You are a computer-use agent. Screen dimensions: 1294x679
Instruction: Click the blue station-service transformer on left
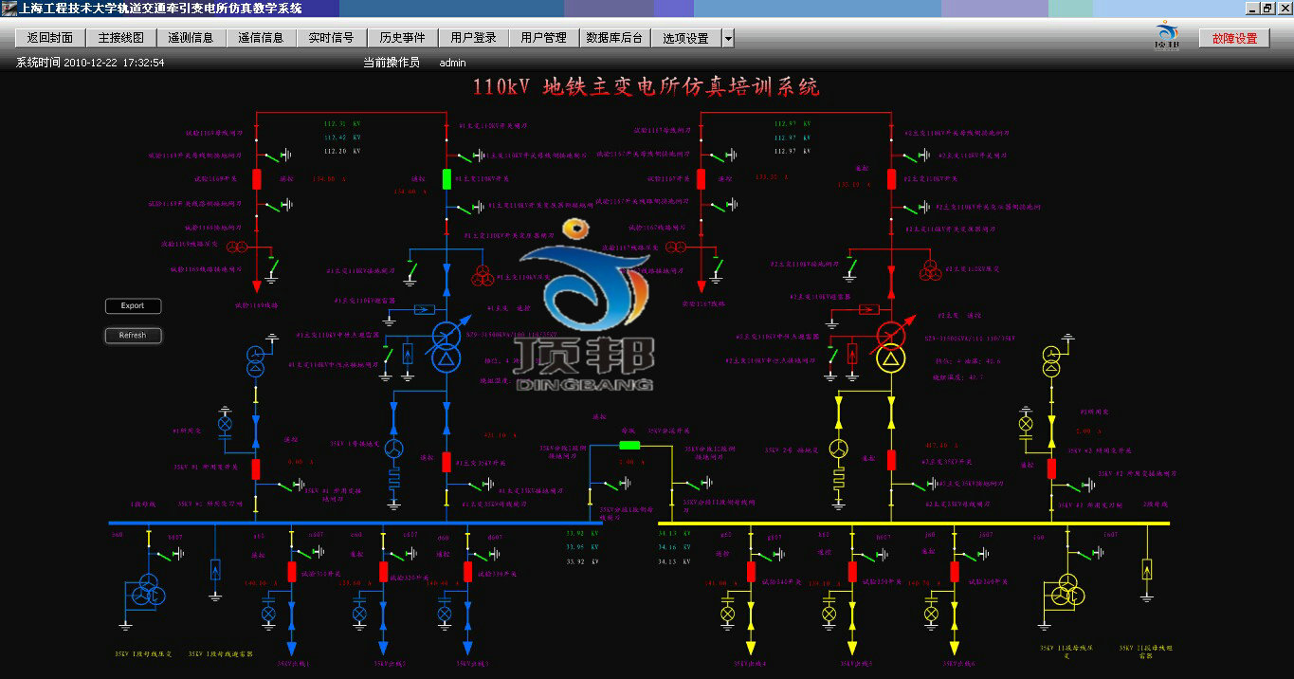point(255,361)
